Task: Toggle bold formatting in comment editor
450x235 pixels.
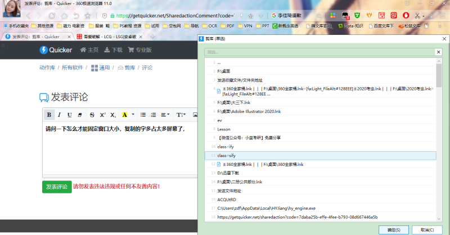Action: click(49, 115)
